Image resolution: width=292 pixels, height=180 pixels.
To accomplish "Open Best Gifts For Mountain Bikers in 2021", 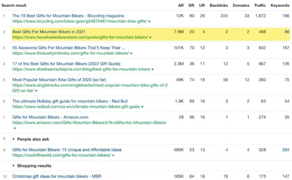I will tap(49, 32).
